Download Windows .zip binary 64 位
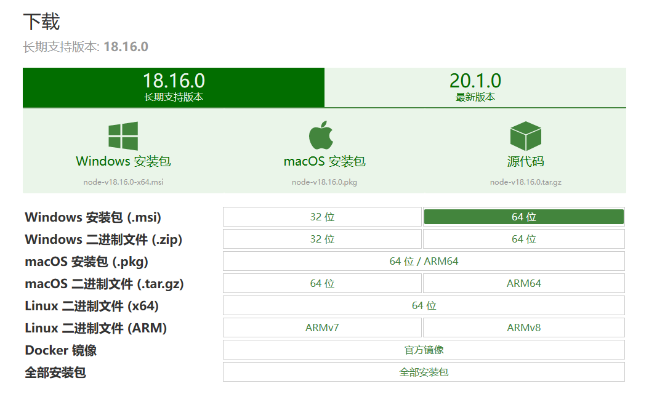This screenshot has height=402, width=657. 524,239
